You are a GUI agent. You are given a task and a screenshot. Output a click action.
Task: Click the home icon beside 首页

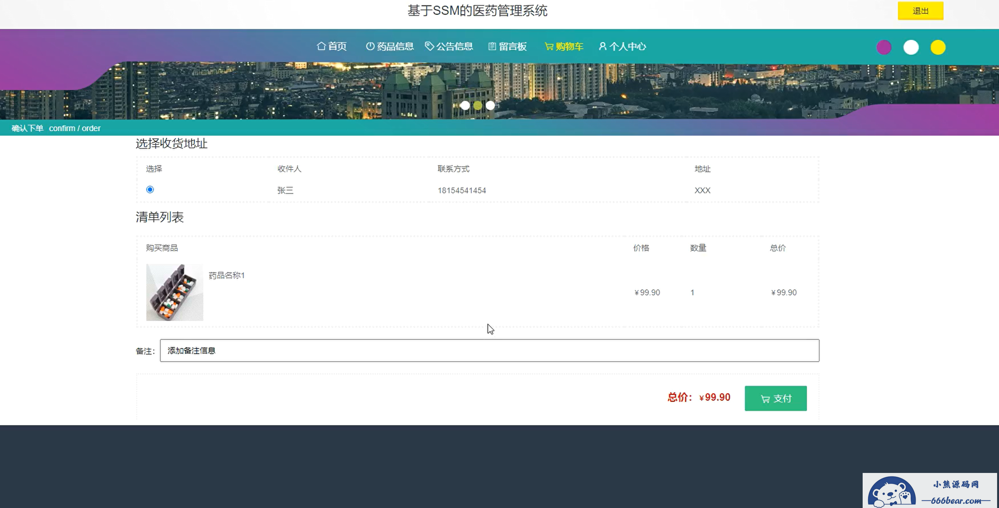coord(321,46)
